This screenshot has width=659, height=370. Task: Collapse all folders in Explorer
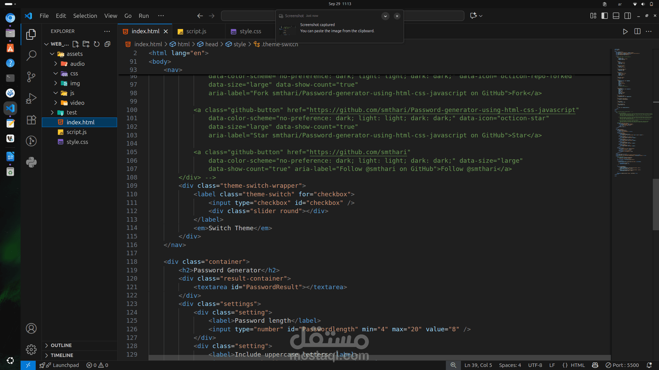107,44
